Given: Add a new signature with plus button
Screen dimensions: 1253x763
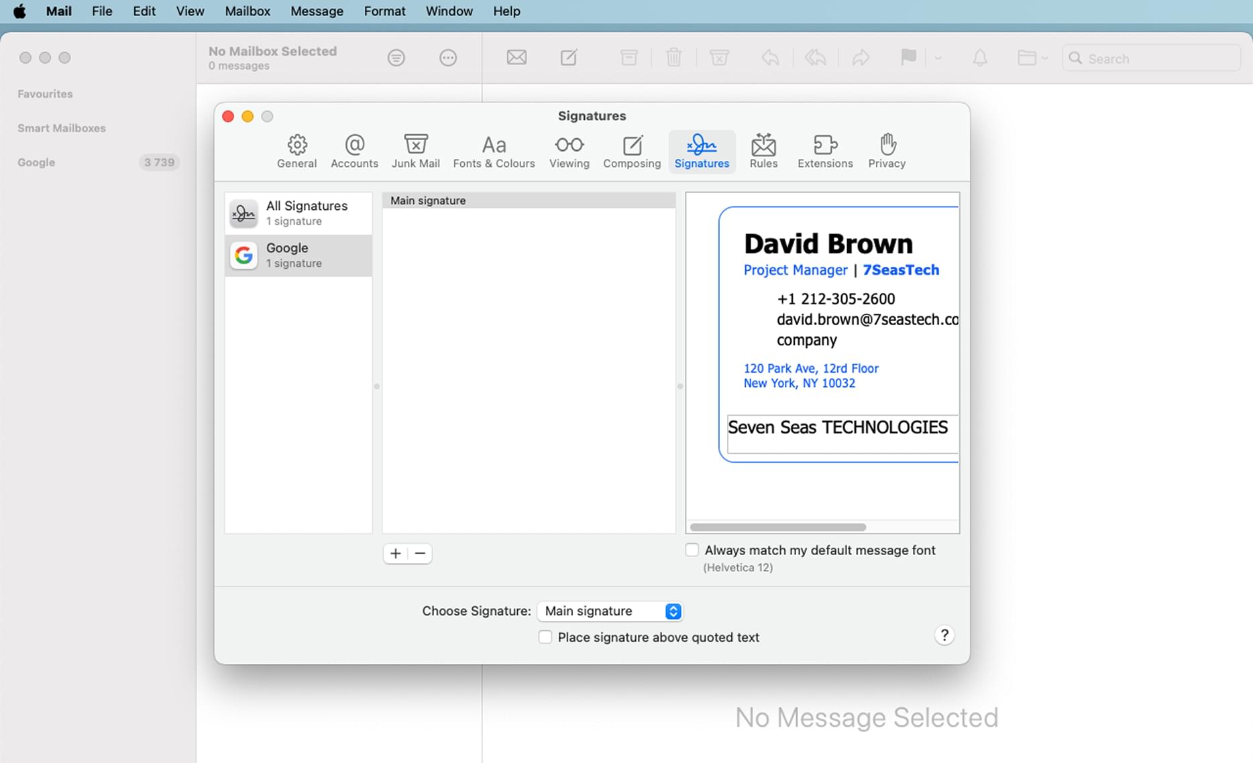Looking at the screenshot, I should click(x=396, y=553).
